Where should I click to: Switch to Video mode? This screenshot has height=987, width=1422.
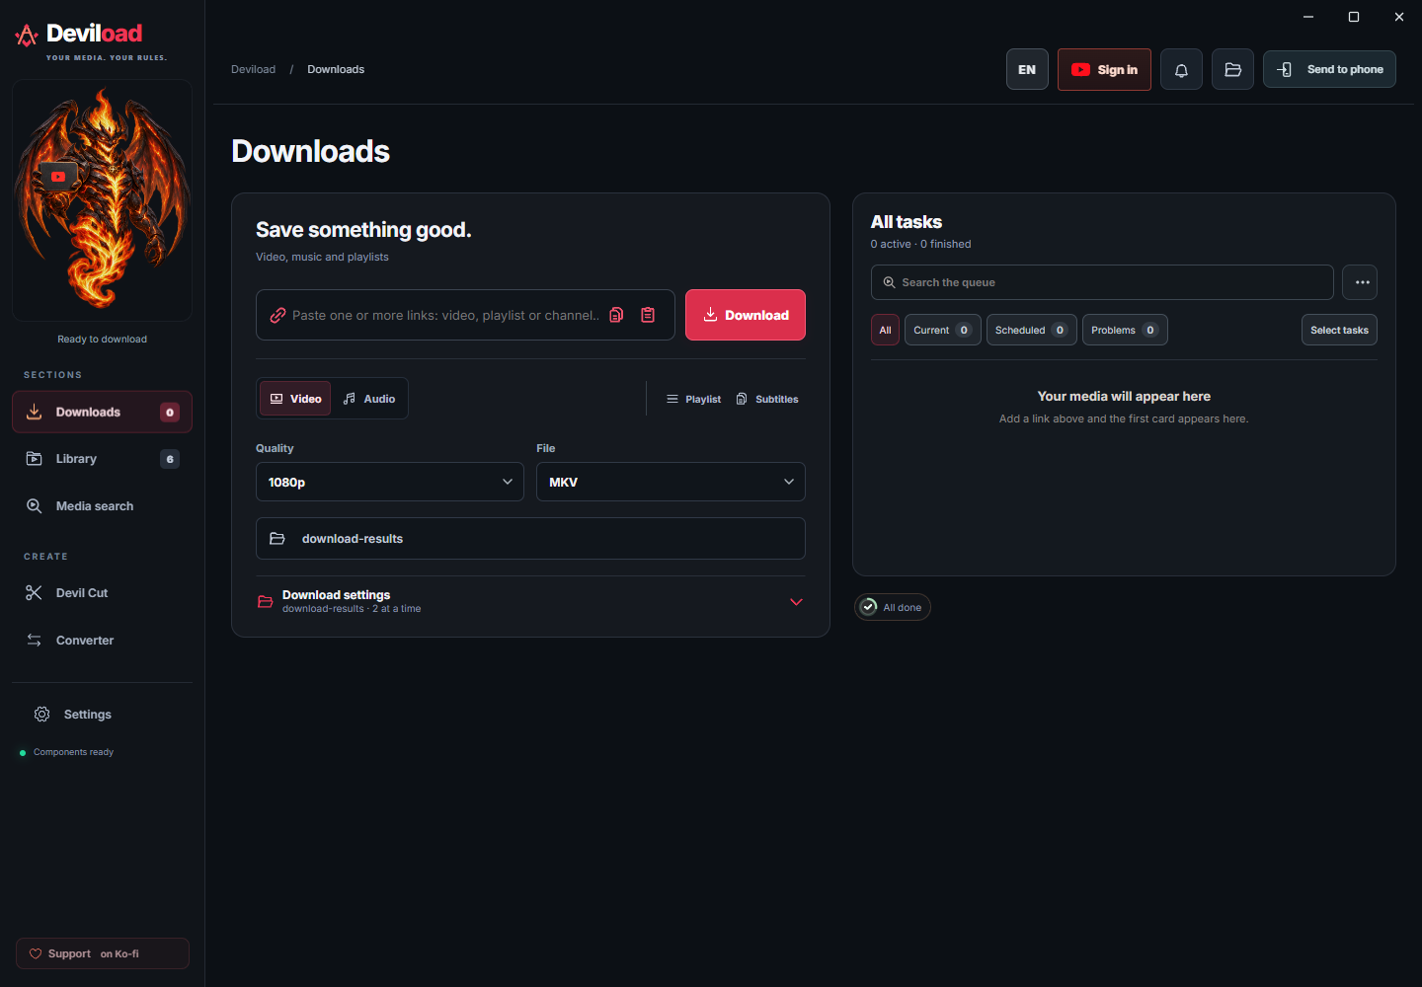(x=295, y=399)
